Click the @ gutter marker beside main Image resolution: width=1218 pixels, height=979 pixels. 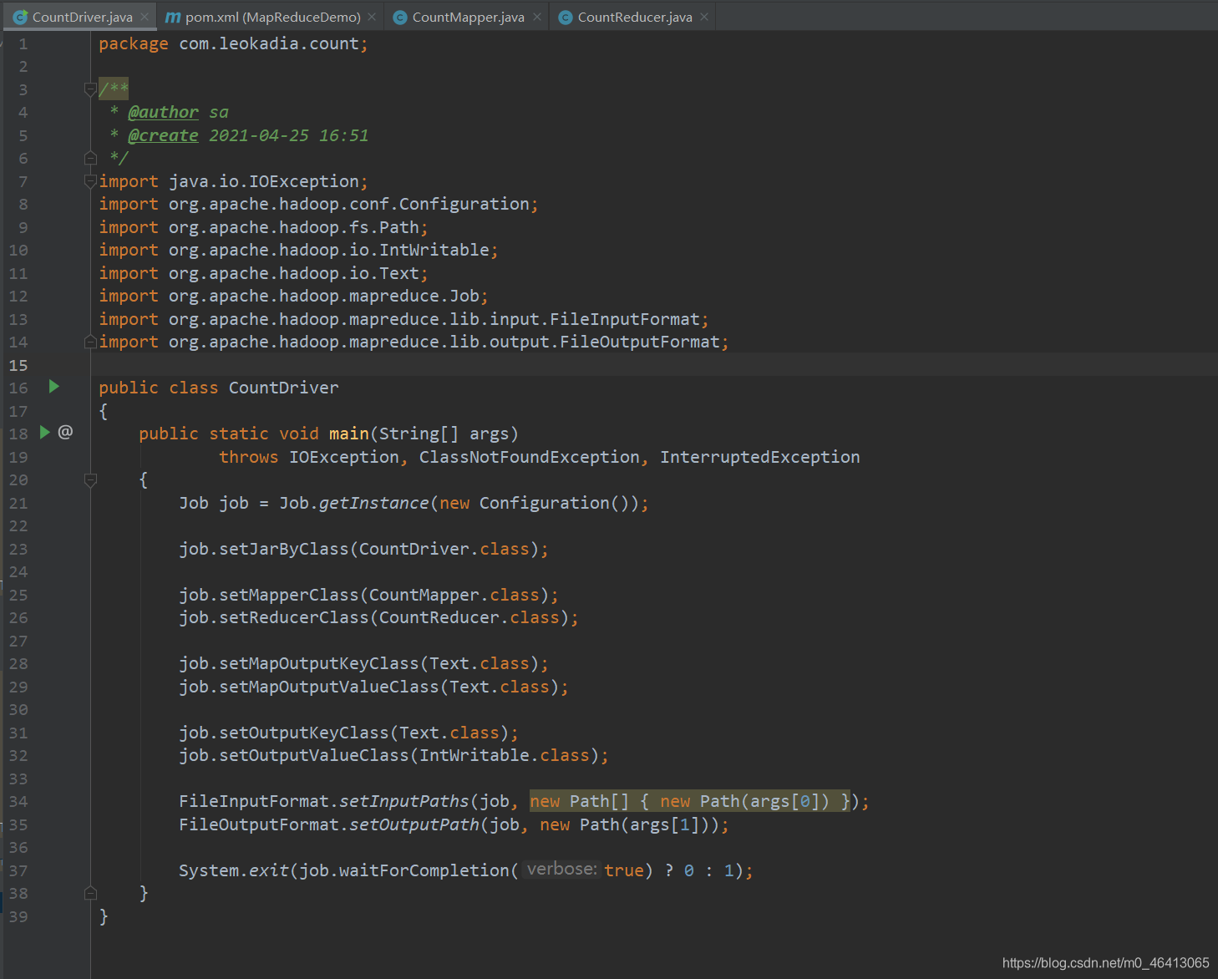[65, 432]
